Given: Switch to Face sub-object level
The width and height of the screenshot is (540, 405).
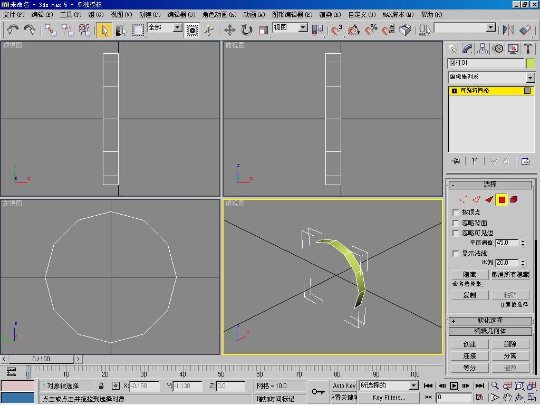Looking at the screenshot, I should pos(489,199).
